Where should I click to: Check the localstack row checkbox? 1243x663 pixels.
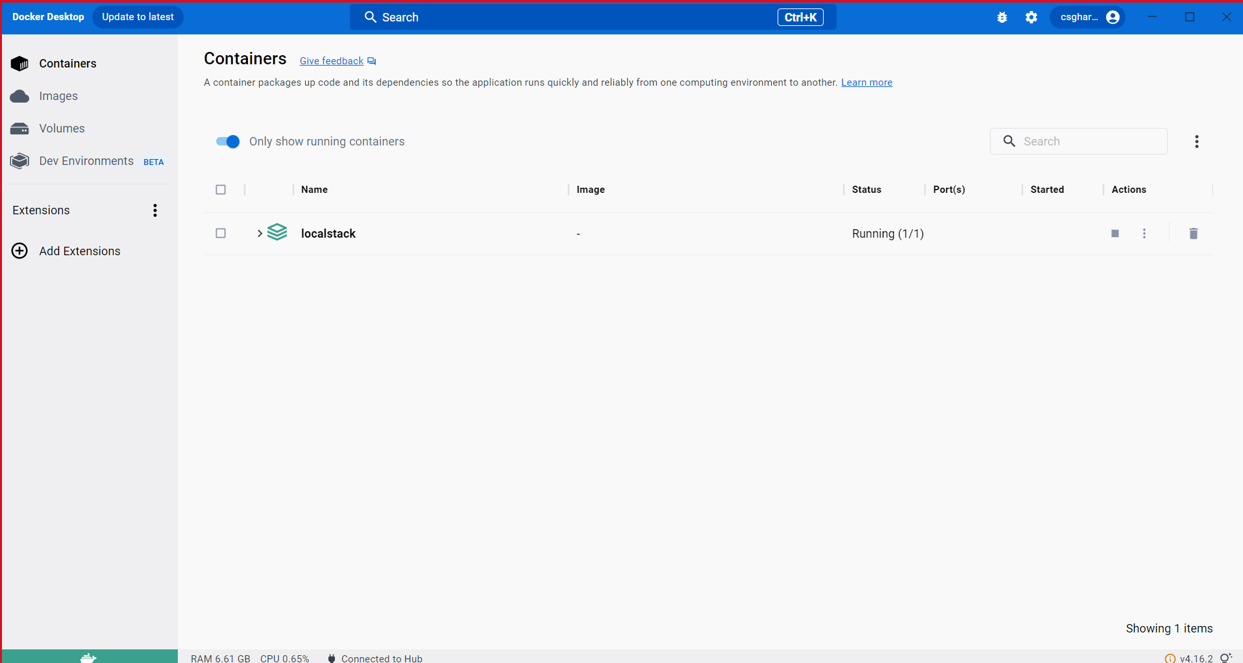tap(221, 233)
